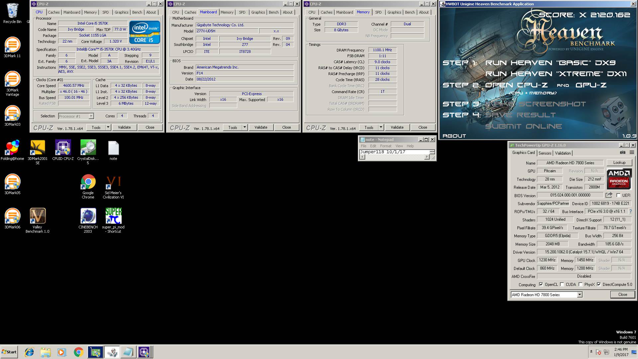The width and height of the screenshot is (638, 359).
Task: Click Validate in the first CPU-Z window
Action: point(124,127)
